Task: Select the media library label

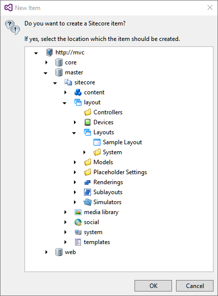Action: coord(101,212)
